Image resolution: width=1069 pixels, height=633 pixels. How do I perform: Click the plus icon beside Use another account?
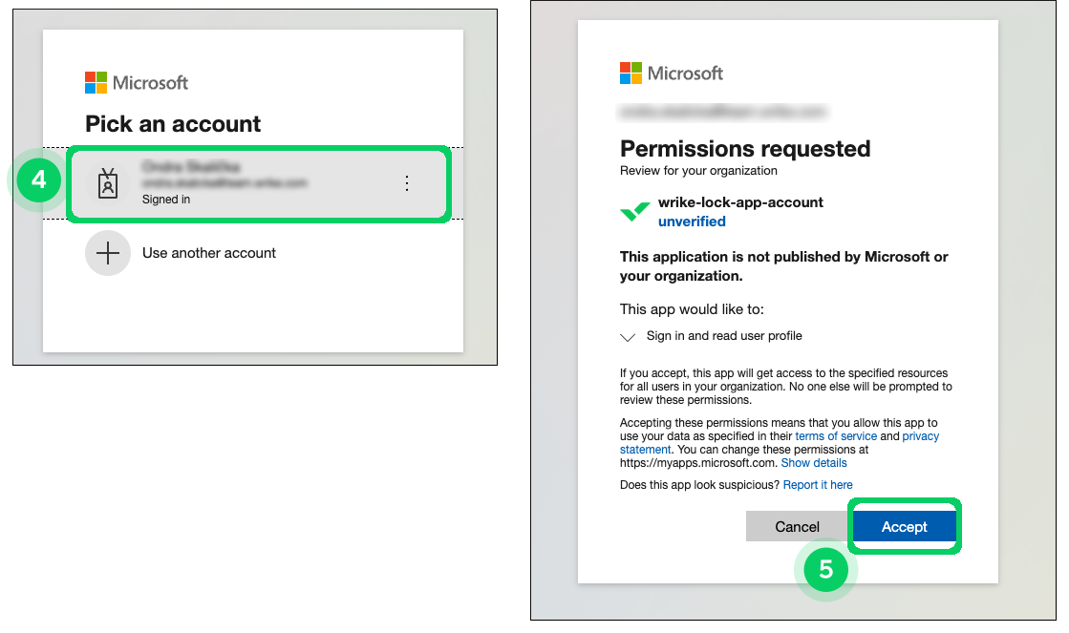point(108,253)
